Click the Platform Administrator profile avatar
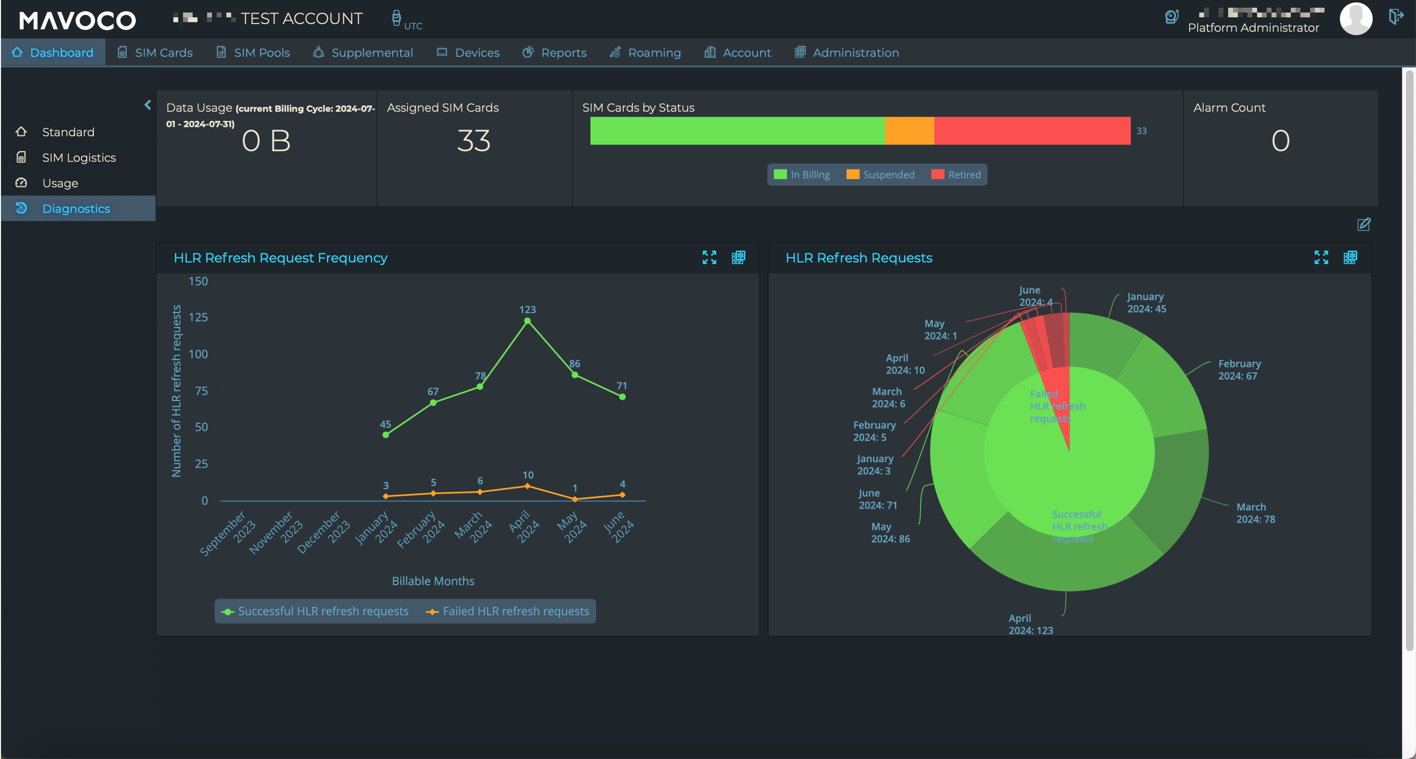 pos(1355,18)
